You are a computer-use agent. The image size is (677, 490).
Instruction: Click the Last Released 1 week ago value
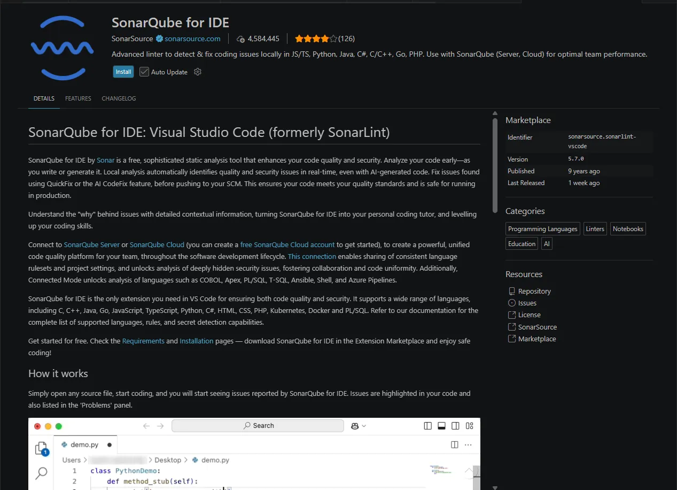584,183
